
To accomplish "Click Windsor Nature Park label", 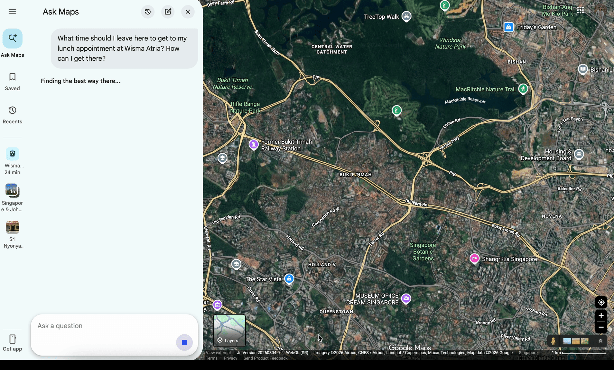I will 451,43.
